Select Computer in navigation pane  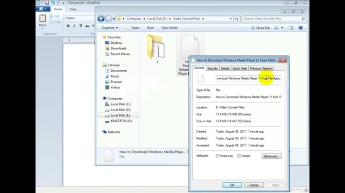[x=113, y=99]
